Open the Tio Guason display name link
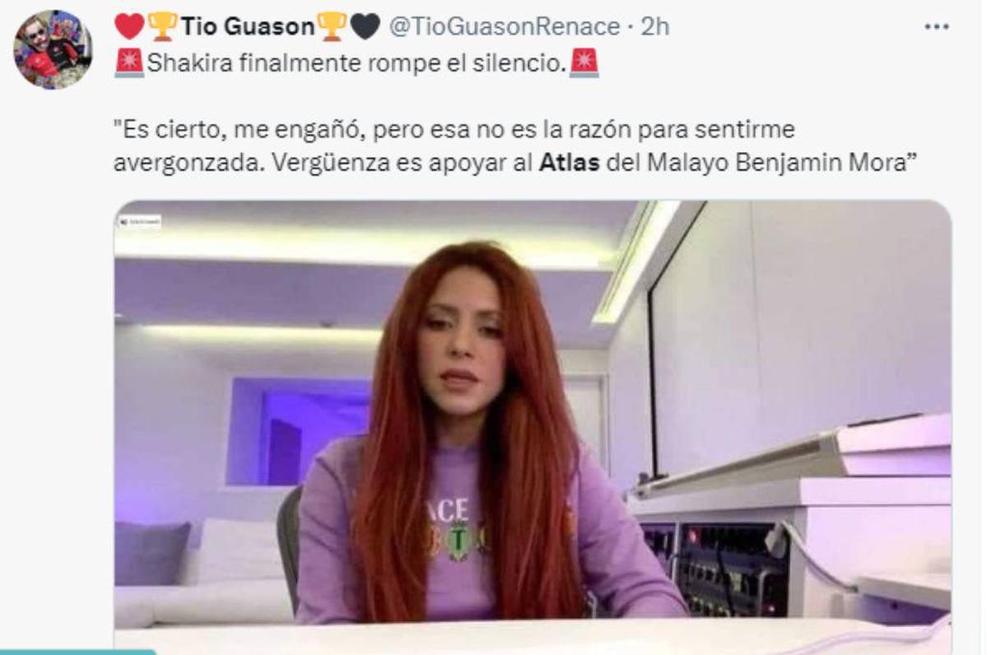This screenshot has width=987, height=655. click(x=247, y=27)
